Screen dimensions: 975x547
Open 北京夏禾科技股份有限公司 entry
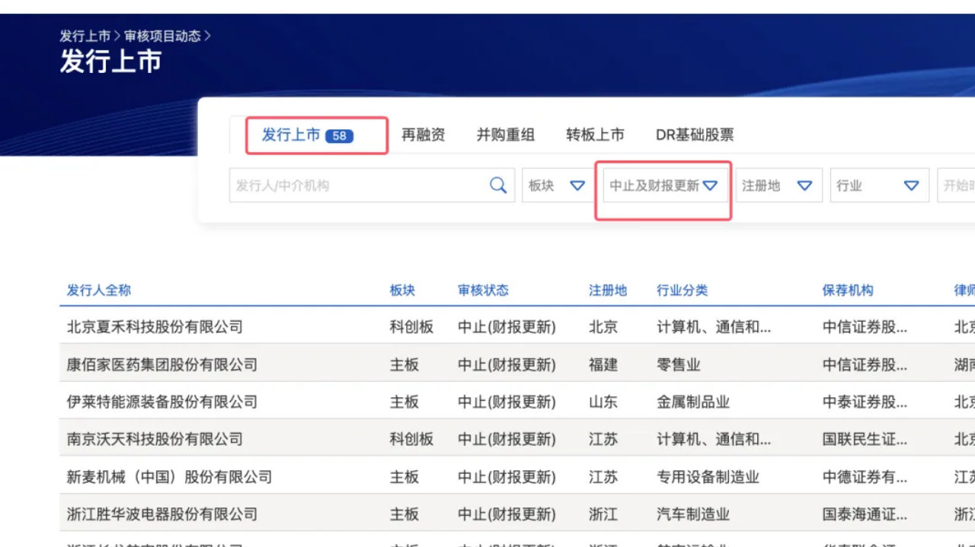point(155,327)
